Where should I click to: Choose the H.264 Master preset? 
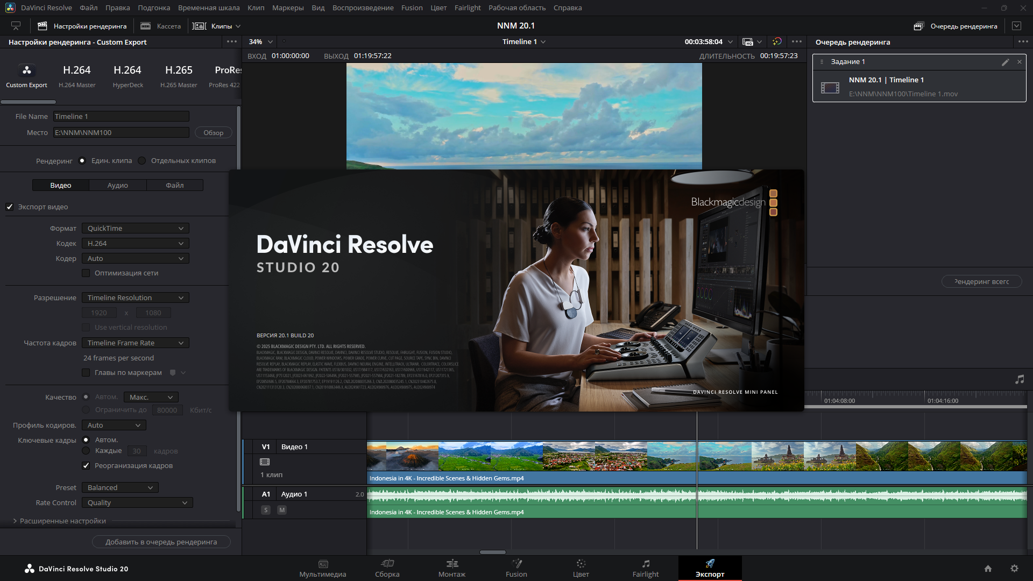[77, 76]
